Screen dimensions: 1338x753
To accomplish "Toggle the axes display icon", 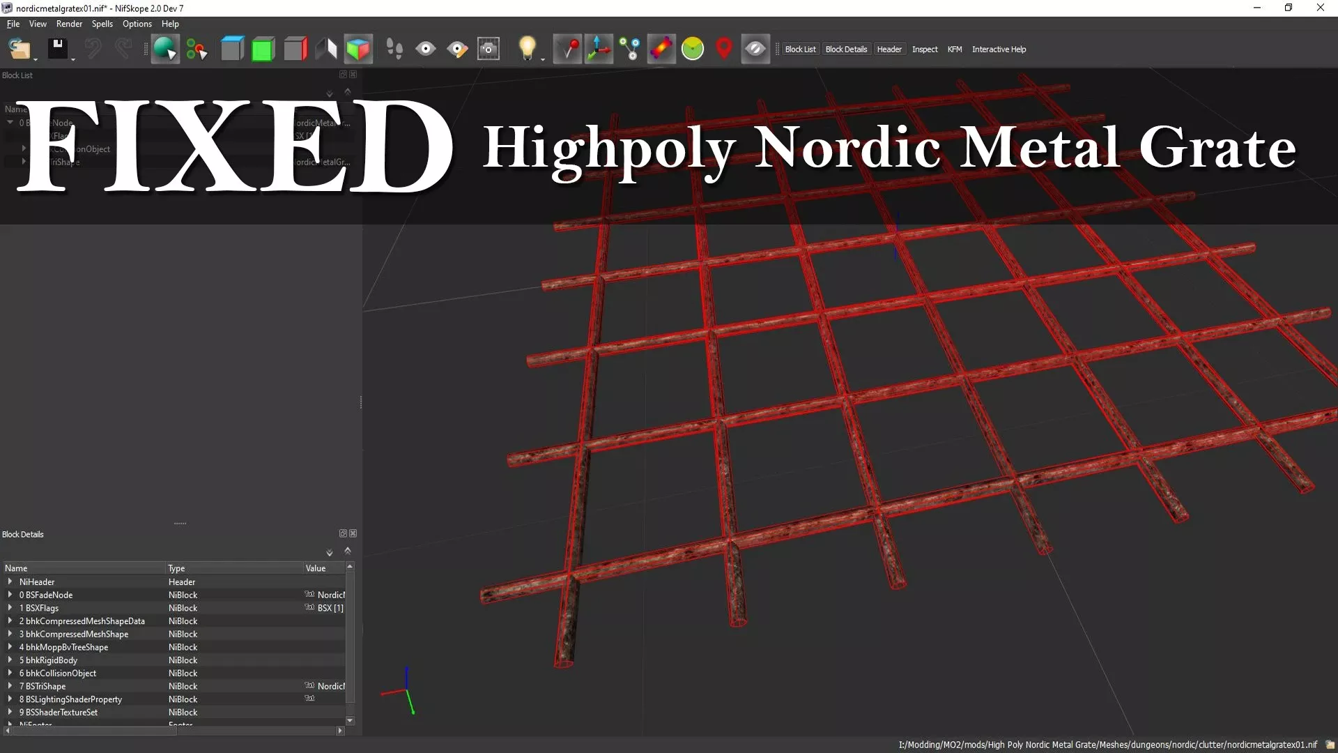I will point(599,49).
